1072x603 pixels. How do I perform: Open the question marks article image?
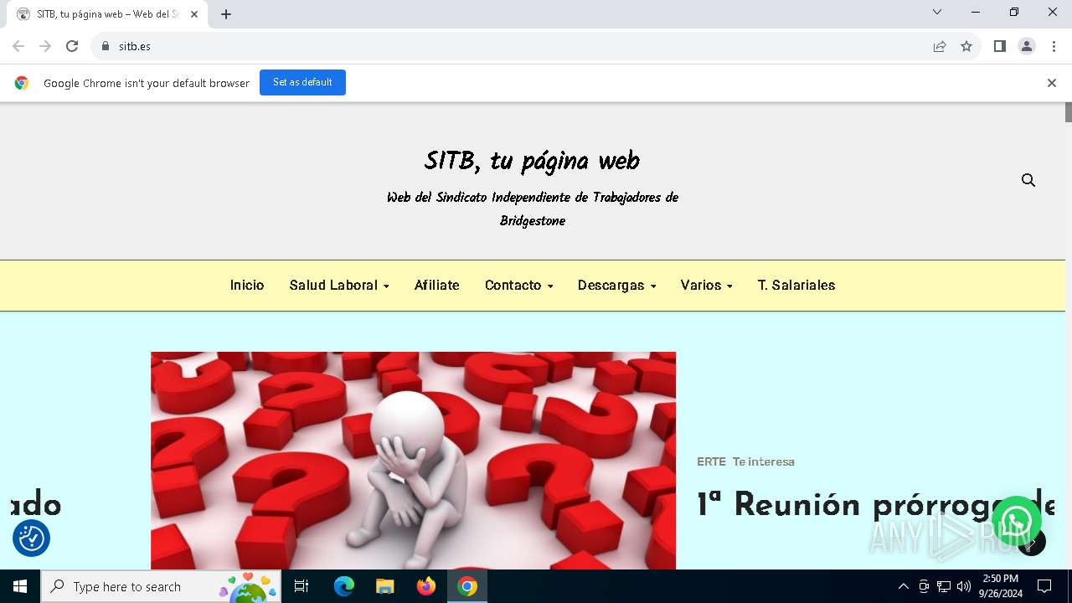tap(413, 461)
